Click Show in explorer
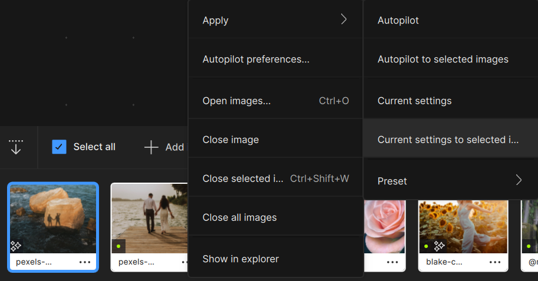The image size is (538, 281). click(x=240, y=259)
